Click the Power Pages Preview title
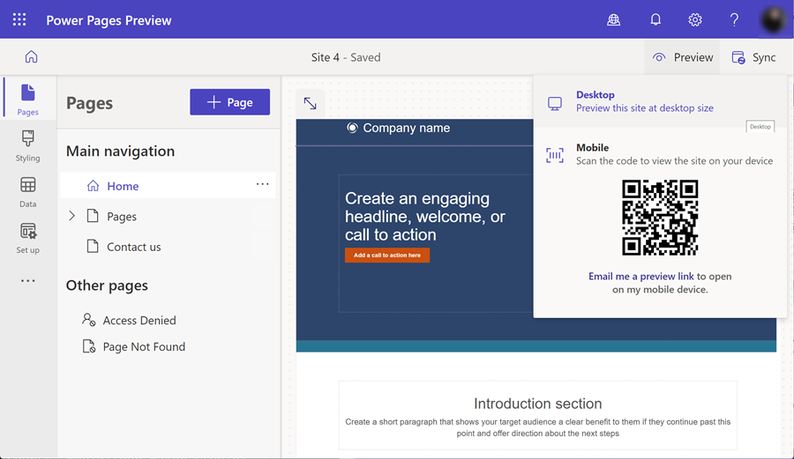 pyautogui.click(x=109, y=20)
